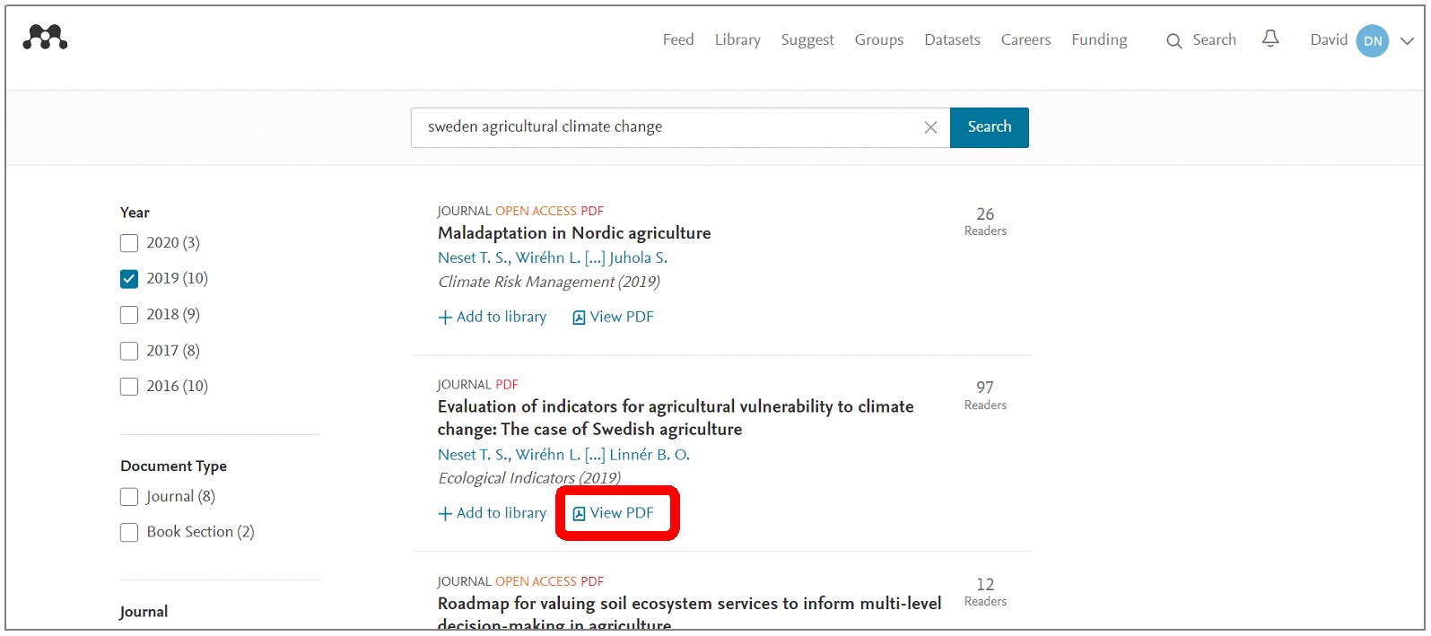Image resolution: width=1431 pixels, height=636 pixels.
Task: Click the DN user avatar
Action: [x=1372, y=40]
